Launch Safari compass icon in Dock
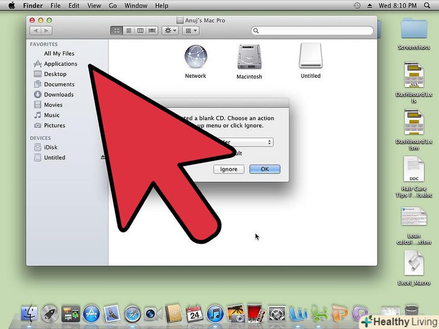The width and height of the screenshot is (439, 329). pyautogui.click(x=132, y=314)
